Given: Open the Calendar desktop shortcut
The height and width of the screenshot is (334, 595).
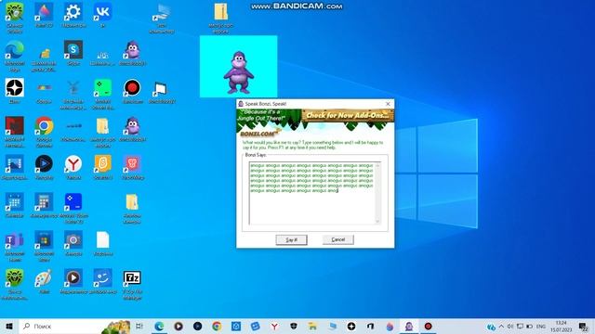Looking at the screenshot, I should point(15,205).
